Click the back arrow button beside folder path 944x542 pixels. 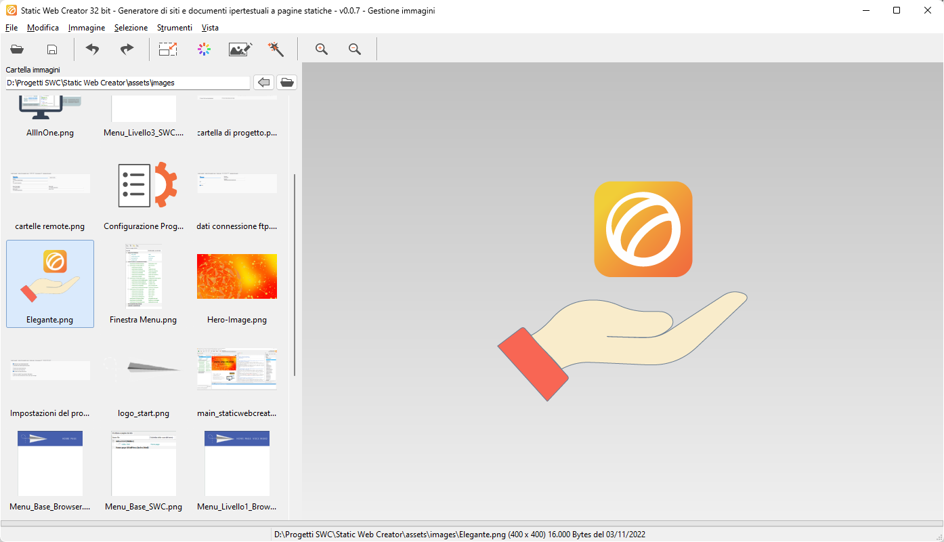pos(264,83)
